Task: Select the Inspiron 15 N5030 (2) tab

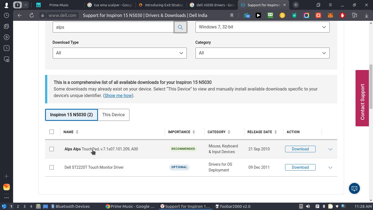Action: pos(71,115)
